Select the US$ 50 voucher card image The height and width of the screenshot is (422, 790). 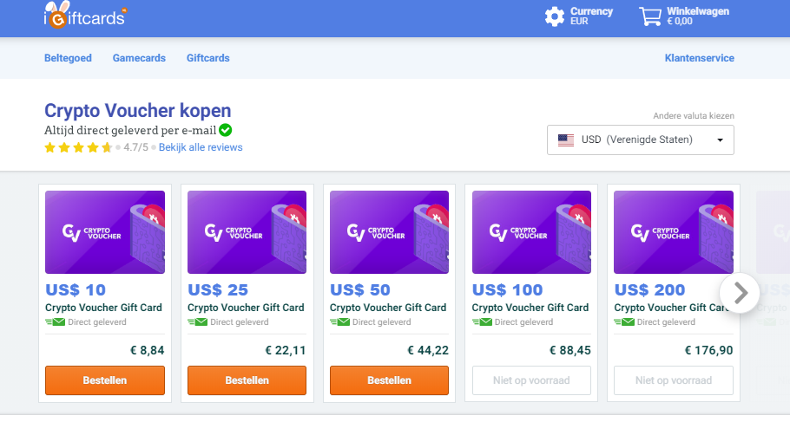click(389, 232)
